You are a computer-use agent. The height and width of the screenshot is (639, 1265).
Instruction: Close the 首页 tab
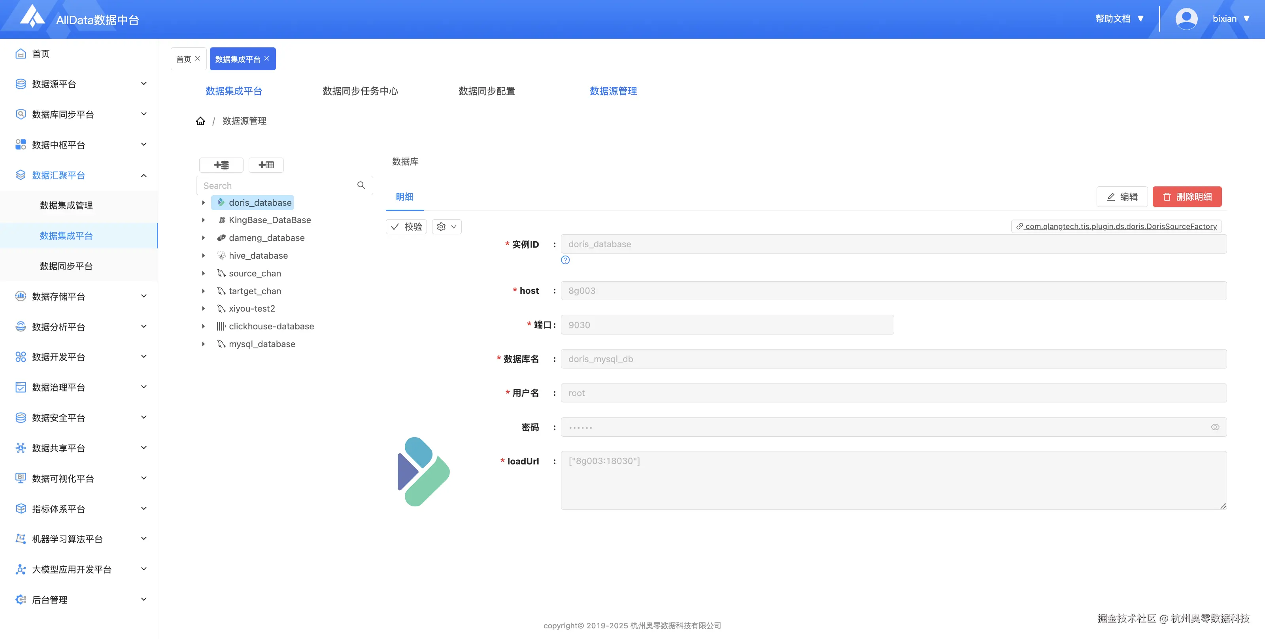(x=197, y=58)
